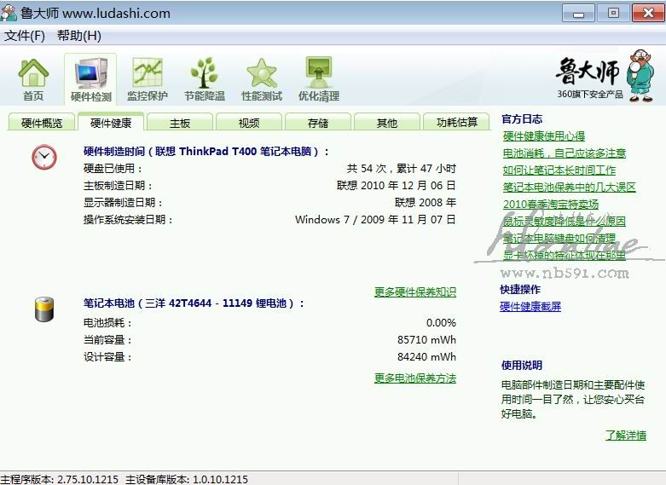666x485 pixels.
Task: Open link 鼠标灵敏度降低是什么原因
Action: click(x=564, y=221)
